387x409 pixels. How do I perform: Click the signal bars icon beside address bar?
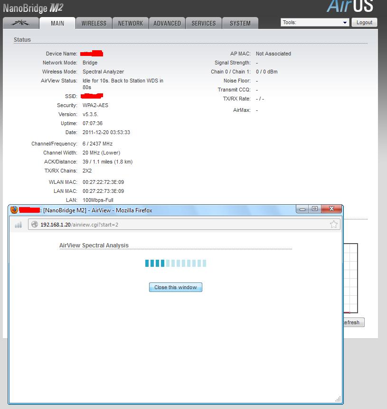pos(19,225)
